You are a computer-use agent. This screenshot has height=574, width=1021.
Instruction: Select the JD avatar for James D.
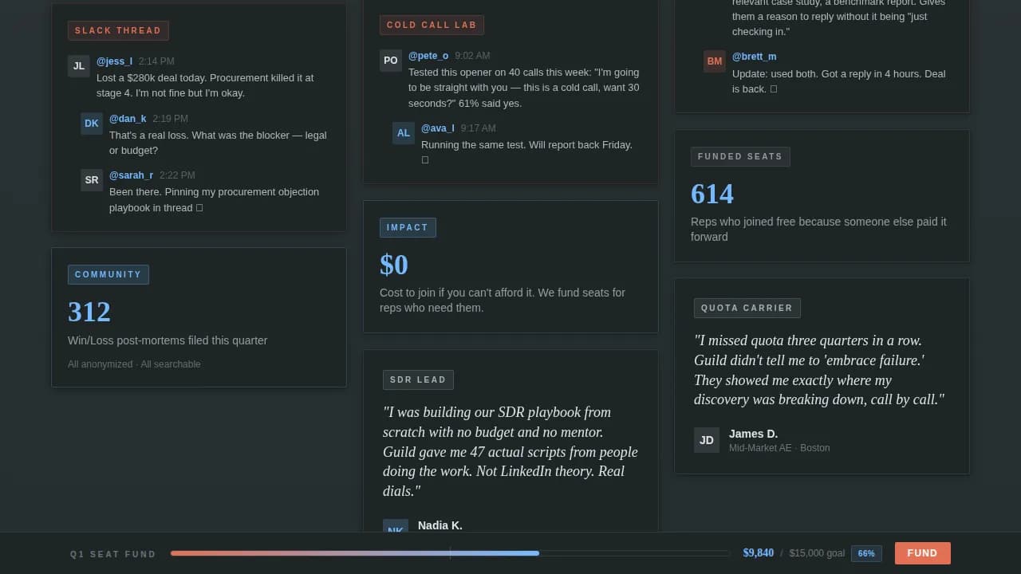[x=706, y=440]
